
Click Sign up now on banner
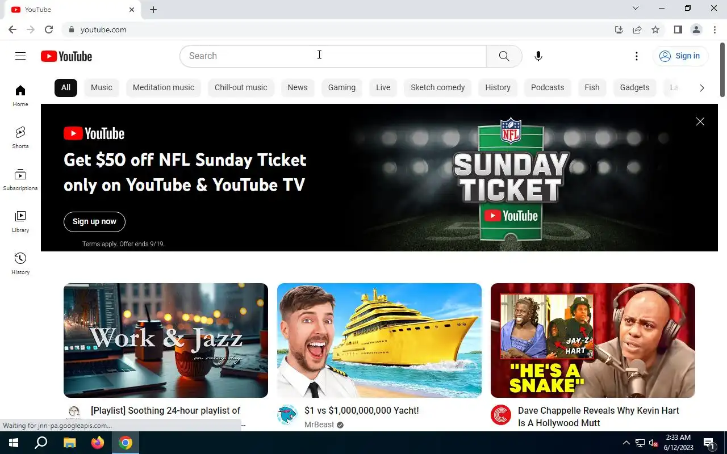click(x=94, y=221)
